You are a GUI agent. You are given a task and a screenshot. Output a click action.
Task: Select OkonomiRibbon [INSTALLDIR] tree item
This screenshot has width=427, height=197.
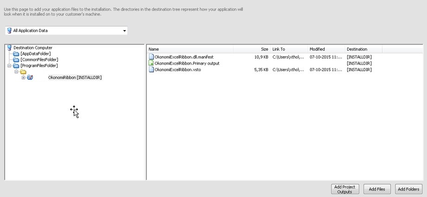(x=75, y=78)
